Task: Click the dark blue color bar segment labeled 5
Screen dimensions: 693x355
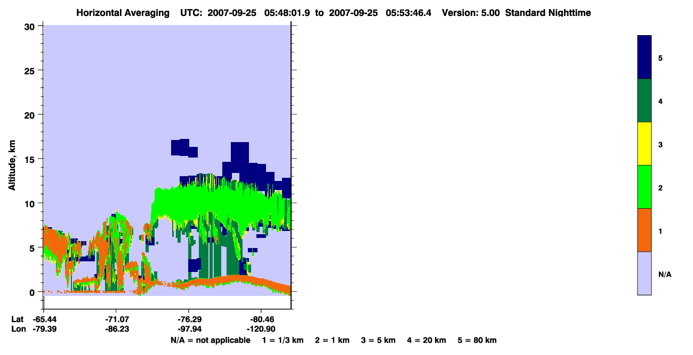Action: (644, 57)
